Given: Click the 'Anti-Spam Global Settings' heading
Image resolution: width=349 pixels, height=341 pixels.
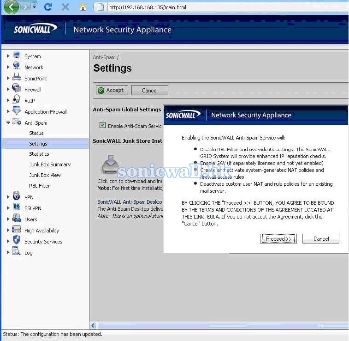Looking at the screenshot, I should 127,110.
